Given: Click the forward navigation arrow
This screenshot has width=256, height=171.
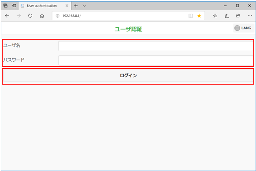Looking at the screenshot, I should (19, 16).
